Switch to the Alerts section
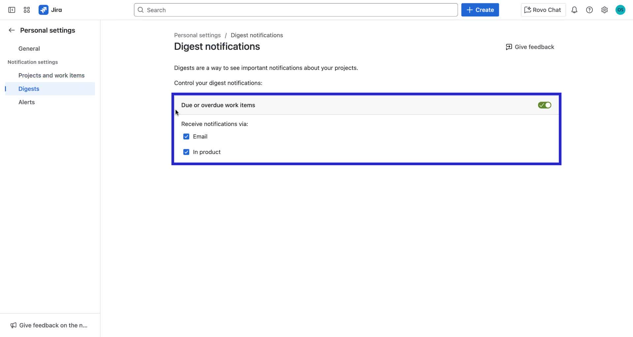This screenshot has height=337, width=633. click(x=26, y=102)
